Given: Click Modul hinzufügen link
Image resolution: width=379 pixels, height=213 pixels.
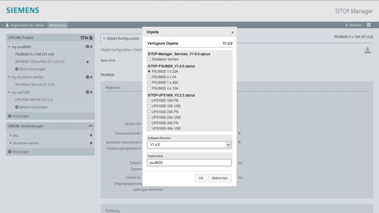Looking at the screenshot, I should (x=30, y=69).
